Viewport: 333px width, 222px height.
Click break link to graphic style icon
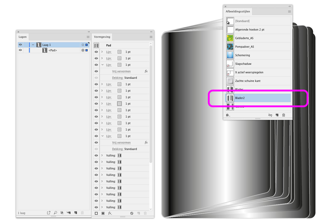(270, 115)
